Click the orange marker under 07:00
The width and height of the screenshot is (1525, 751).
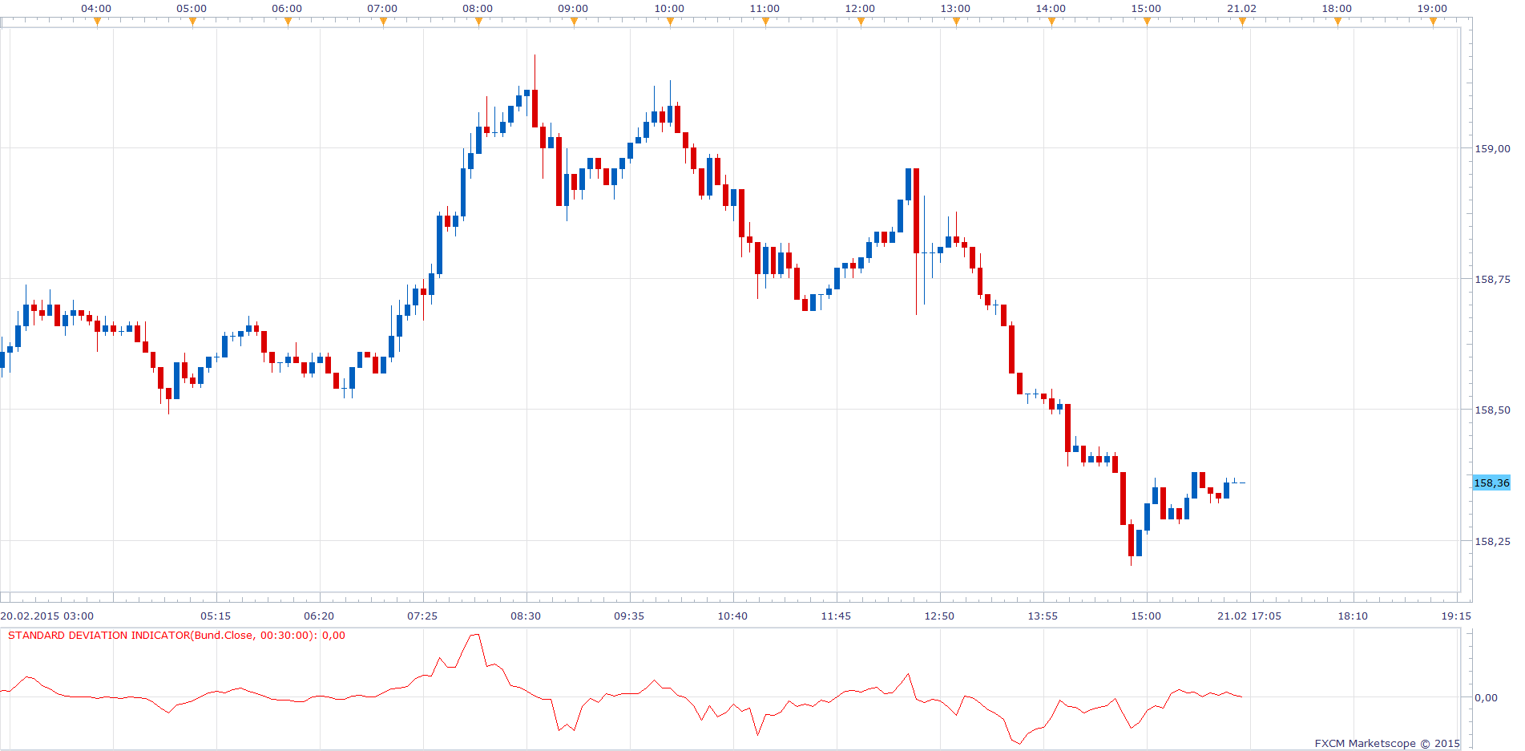pyautogui.click(x=383, y=22)
